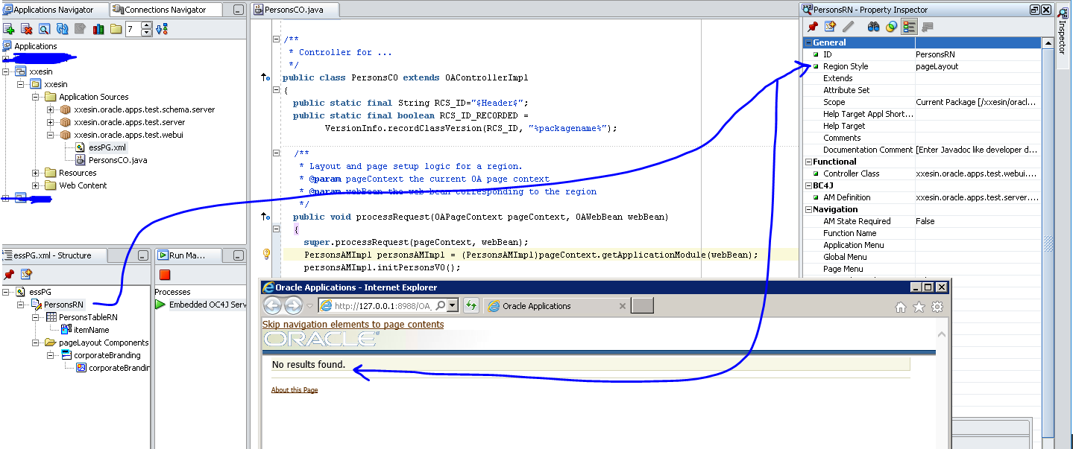The width and height of the screenshot is (1073, 449).
Task: Click the refresh icon in Applications Navigator toolbar
Action: tap(63, 29)
